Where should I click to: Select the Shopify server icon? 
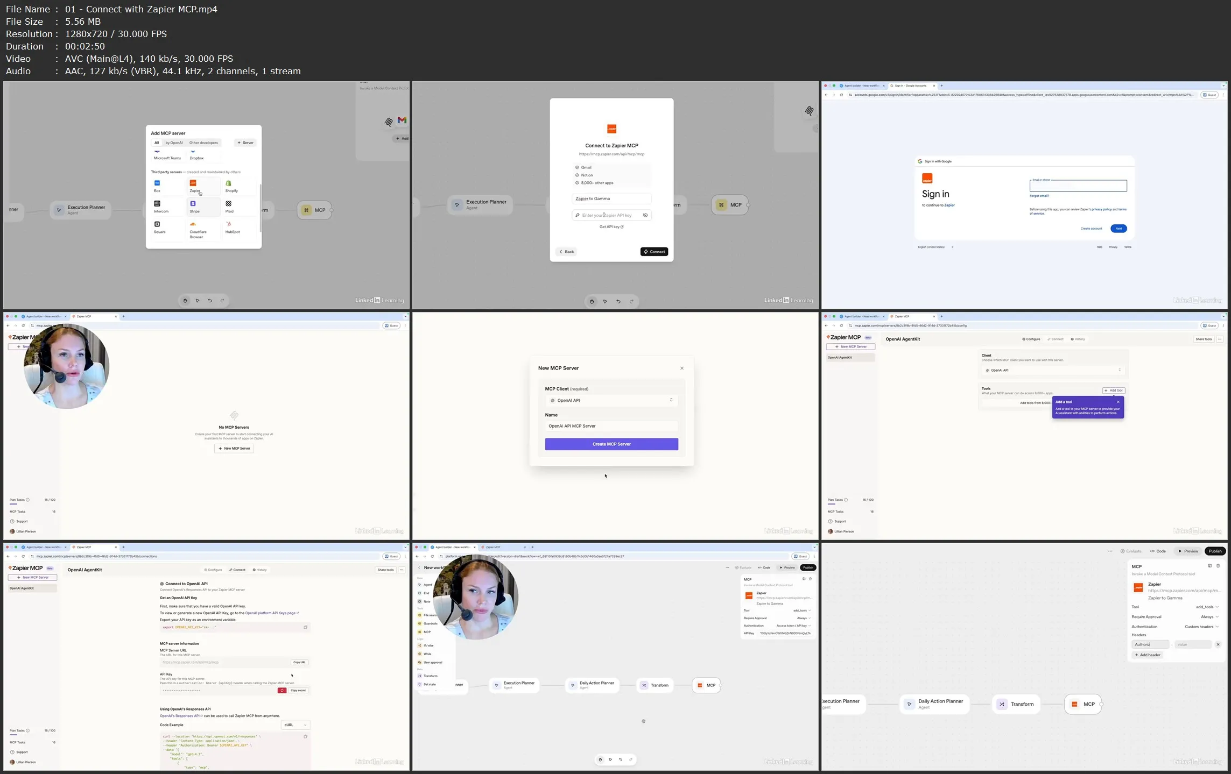coord(229,183)
